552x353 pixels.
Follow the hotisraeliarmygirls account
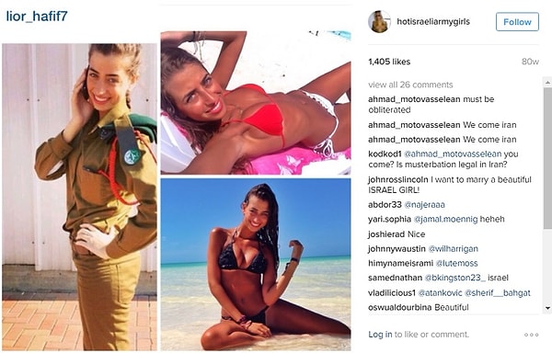(517, 22)
